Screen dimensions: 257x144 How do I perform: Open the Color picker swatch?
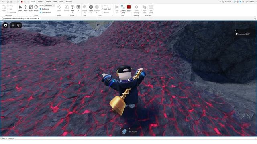point(91,7)
